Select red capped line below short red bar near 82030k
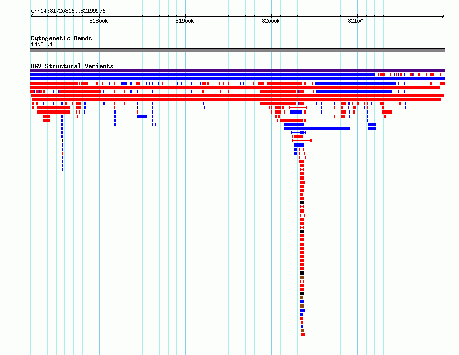The height and width of the screenshot is (355, 459). (x=302, y=141)
